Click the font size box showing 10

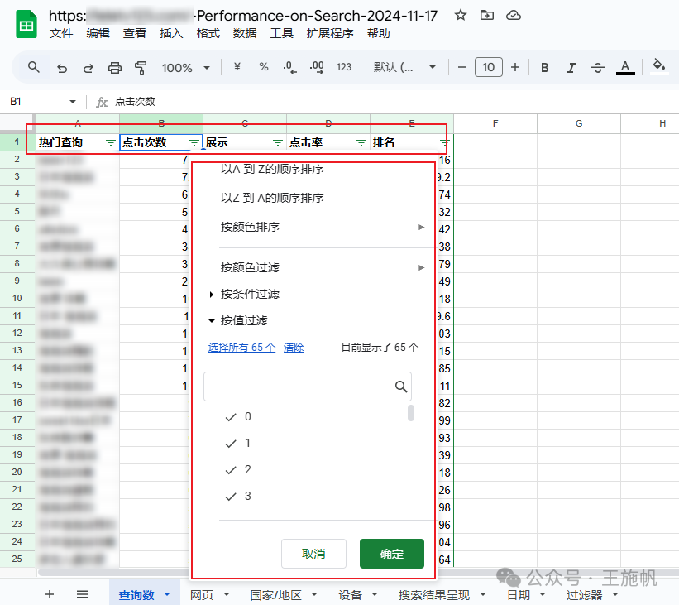click(x=489, y=67)
